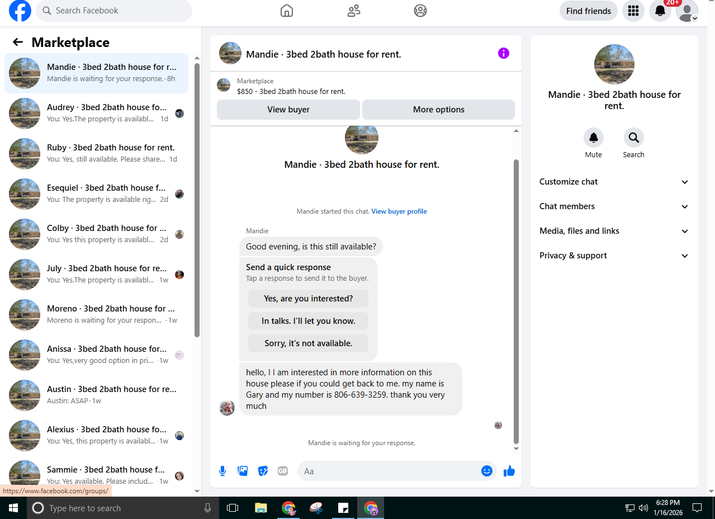The image size is (715, 519).
Task: Open the account profile avatar menu
Action: 687,11
